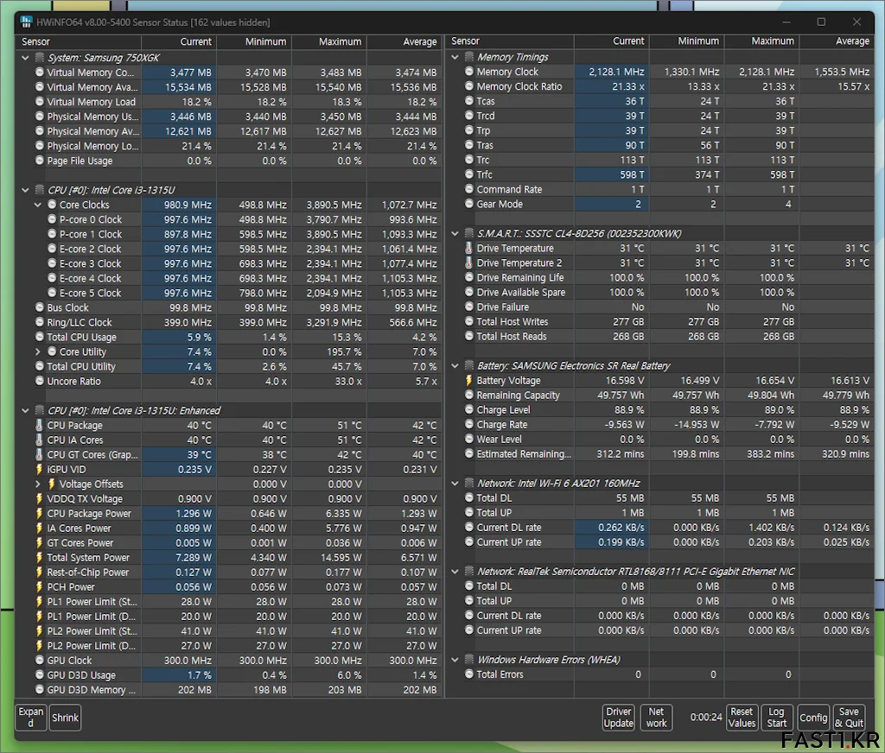
Task: Click the HWiNFO64 title bar app icon
Action: (x=27, y=22)
